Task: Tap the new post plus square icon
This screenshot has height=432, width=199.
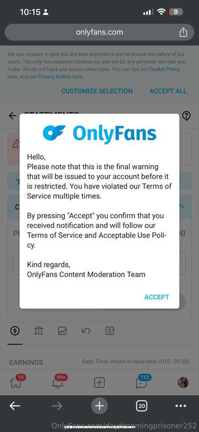Action: click(99, 383)
